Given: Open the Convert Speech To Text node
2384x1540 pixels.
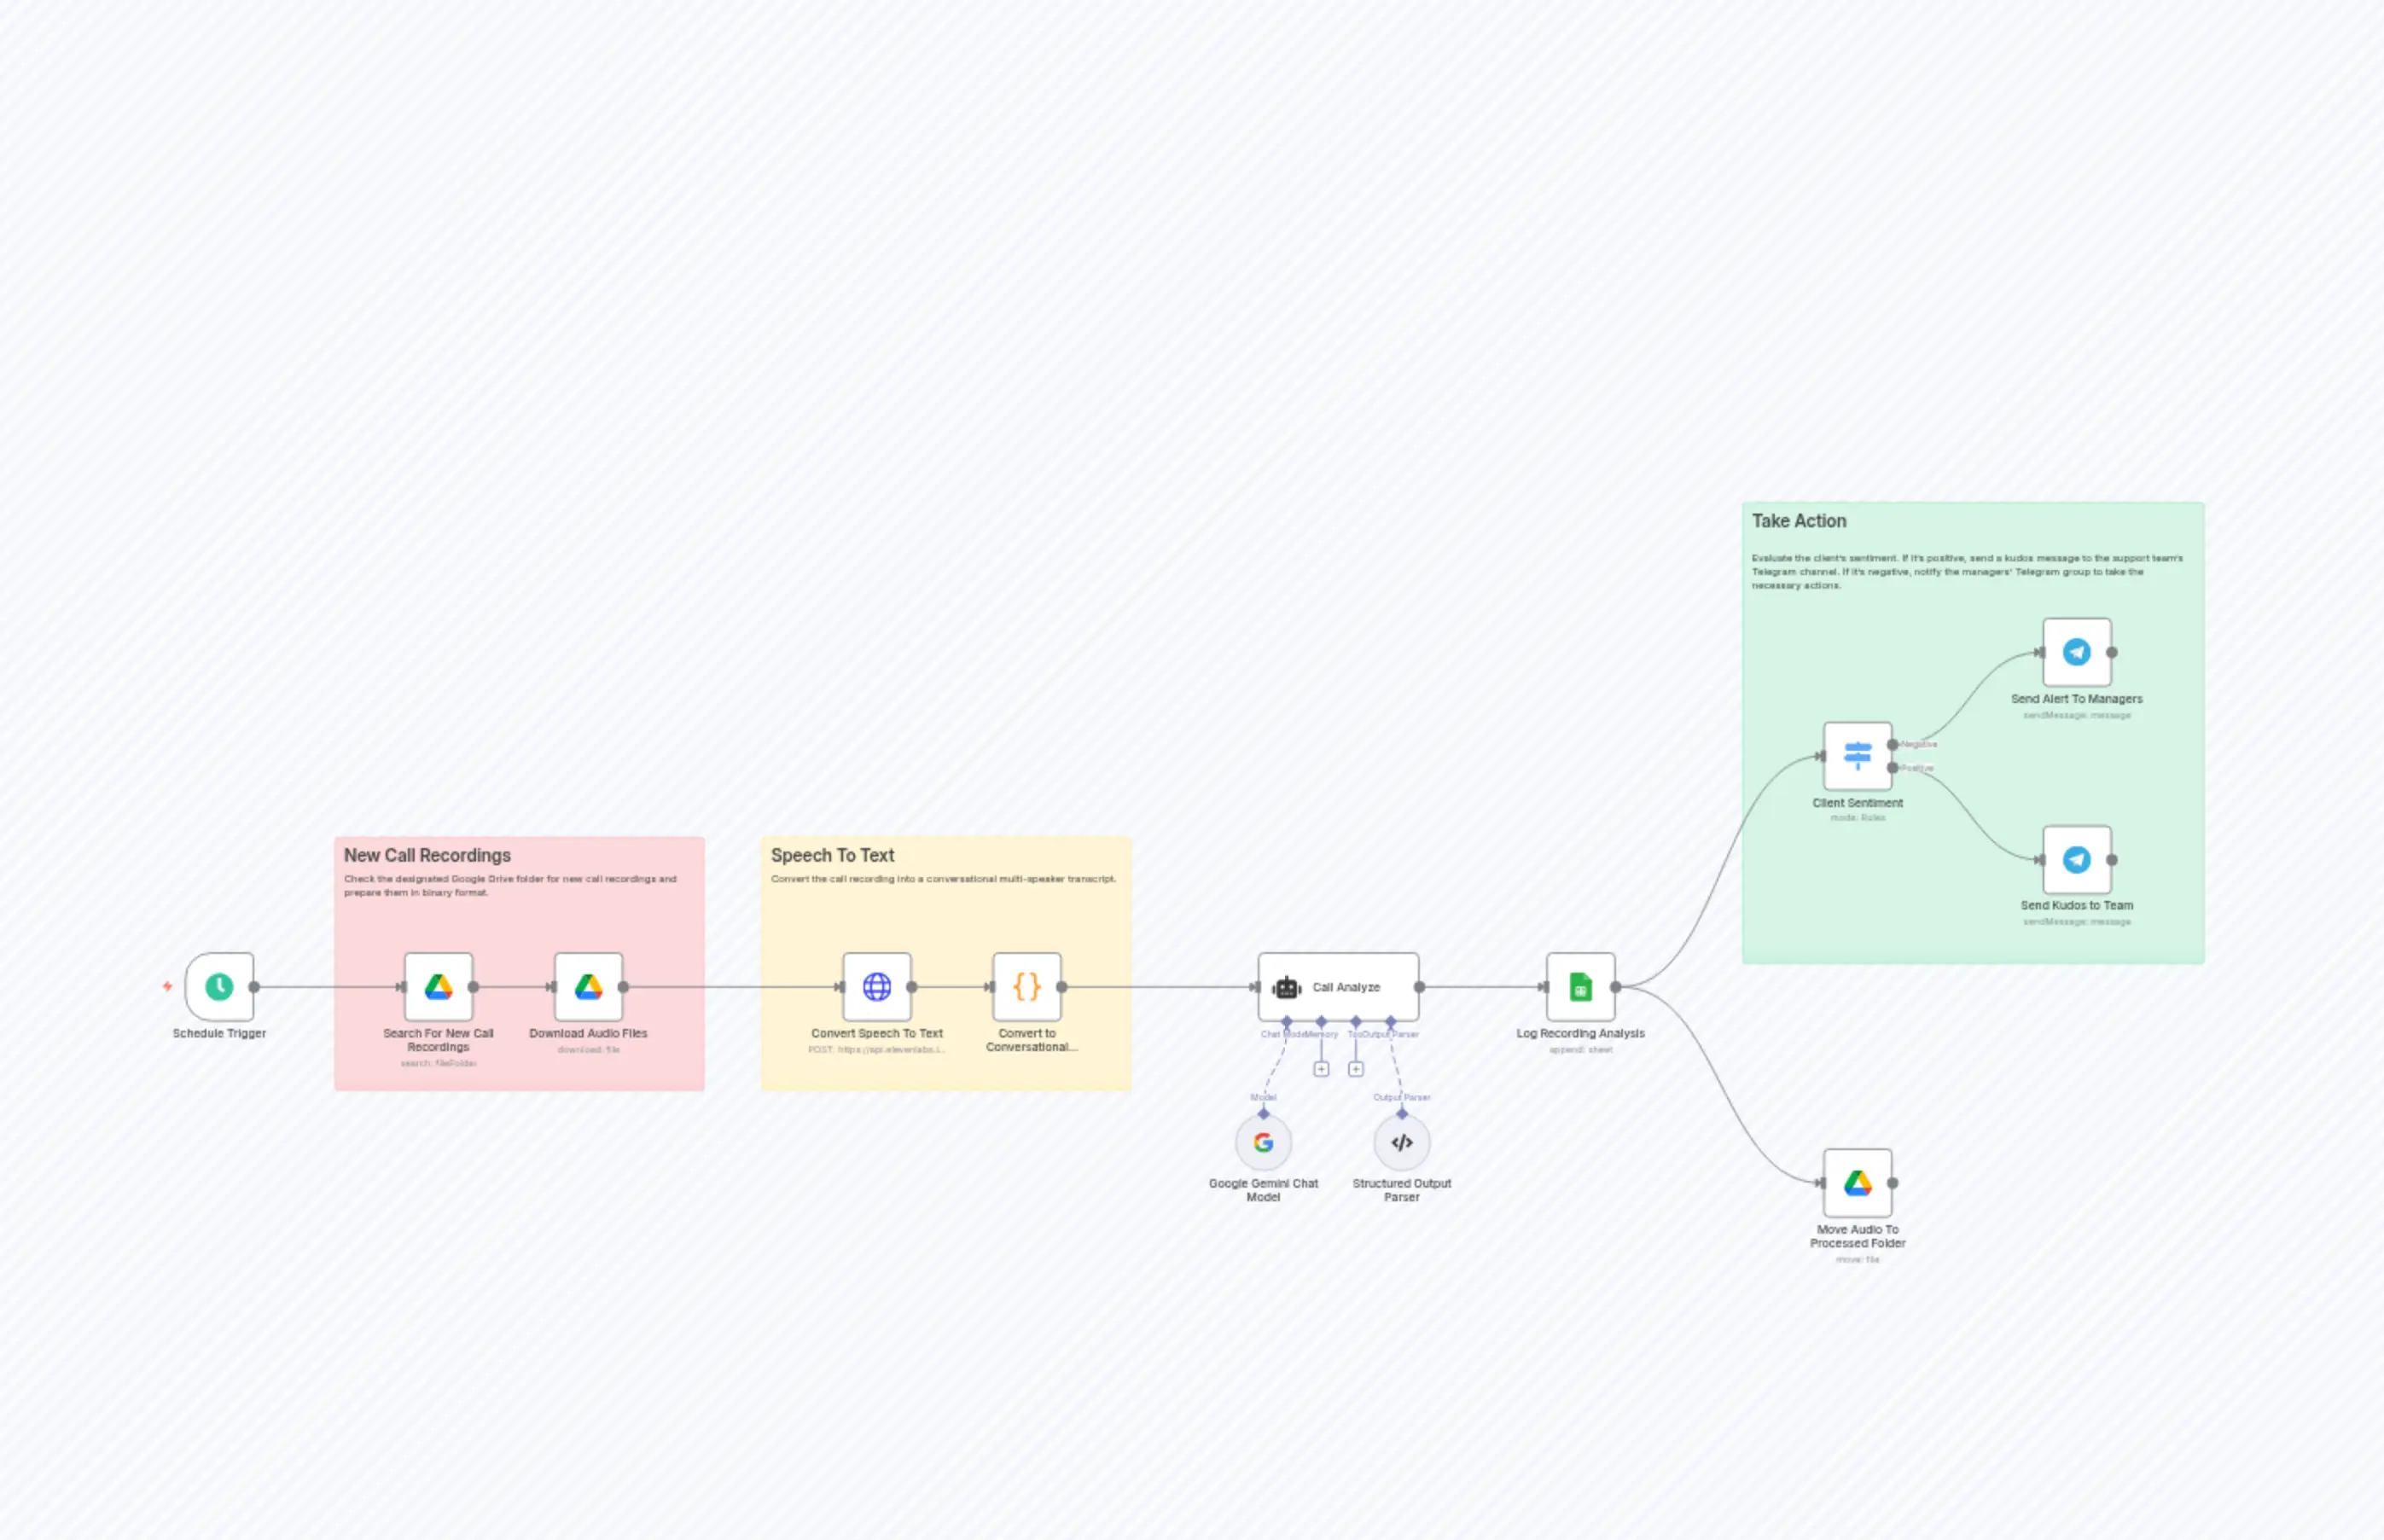Looking at the screenshot, I should 878,987.
